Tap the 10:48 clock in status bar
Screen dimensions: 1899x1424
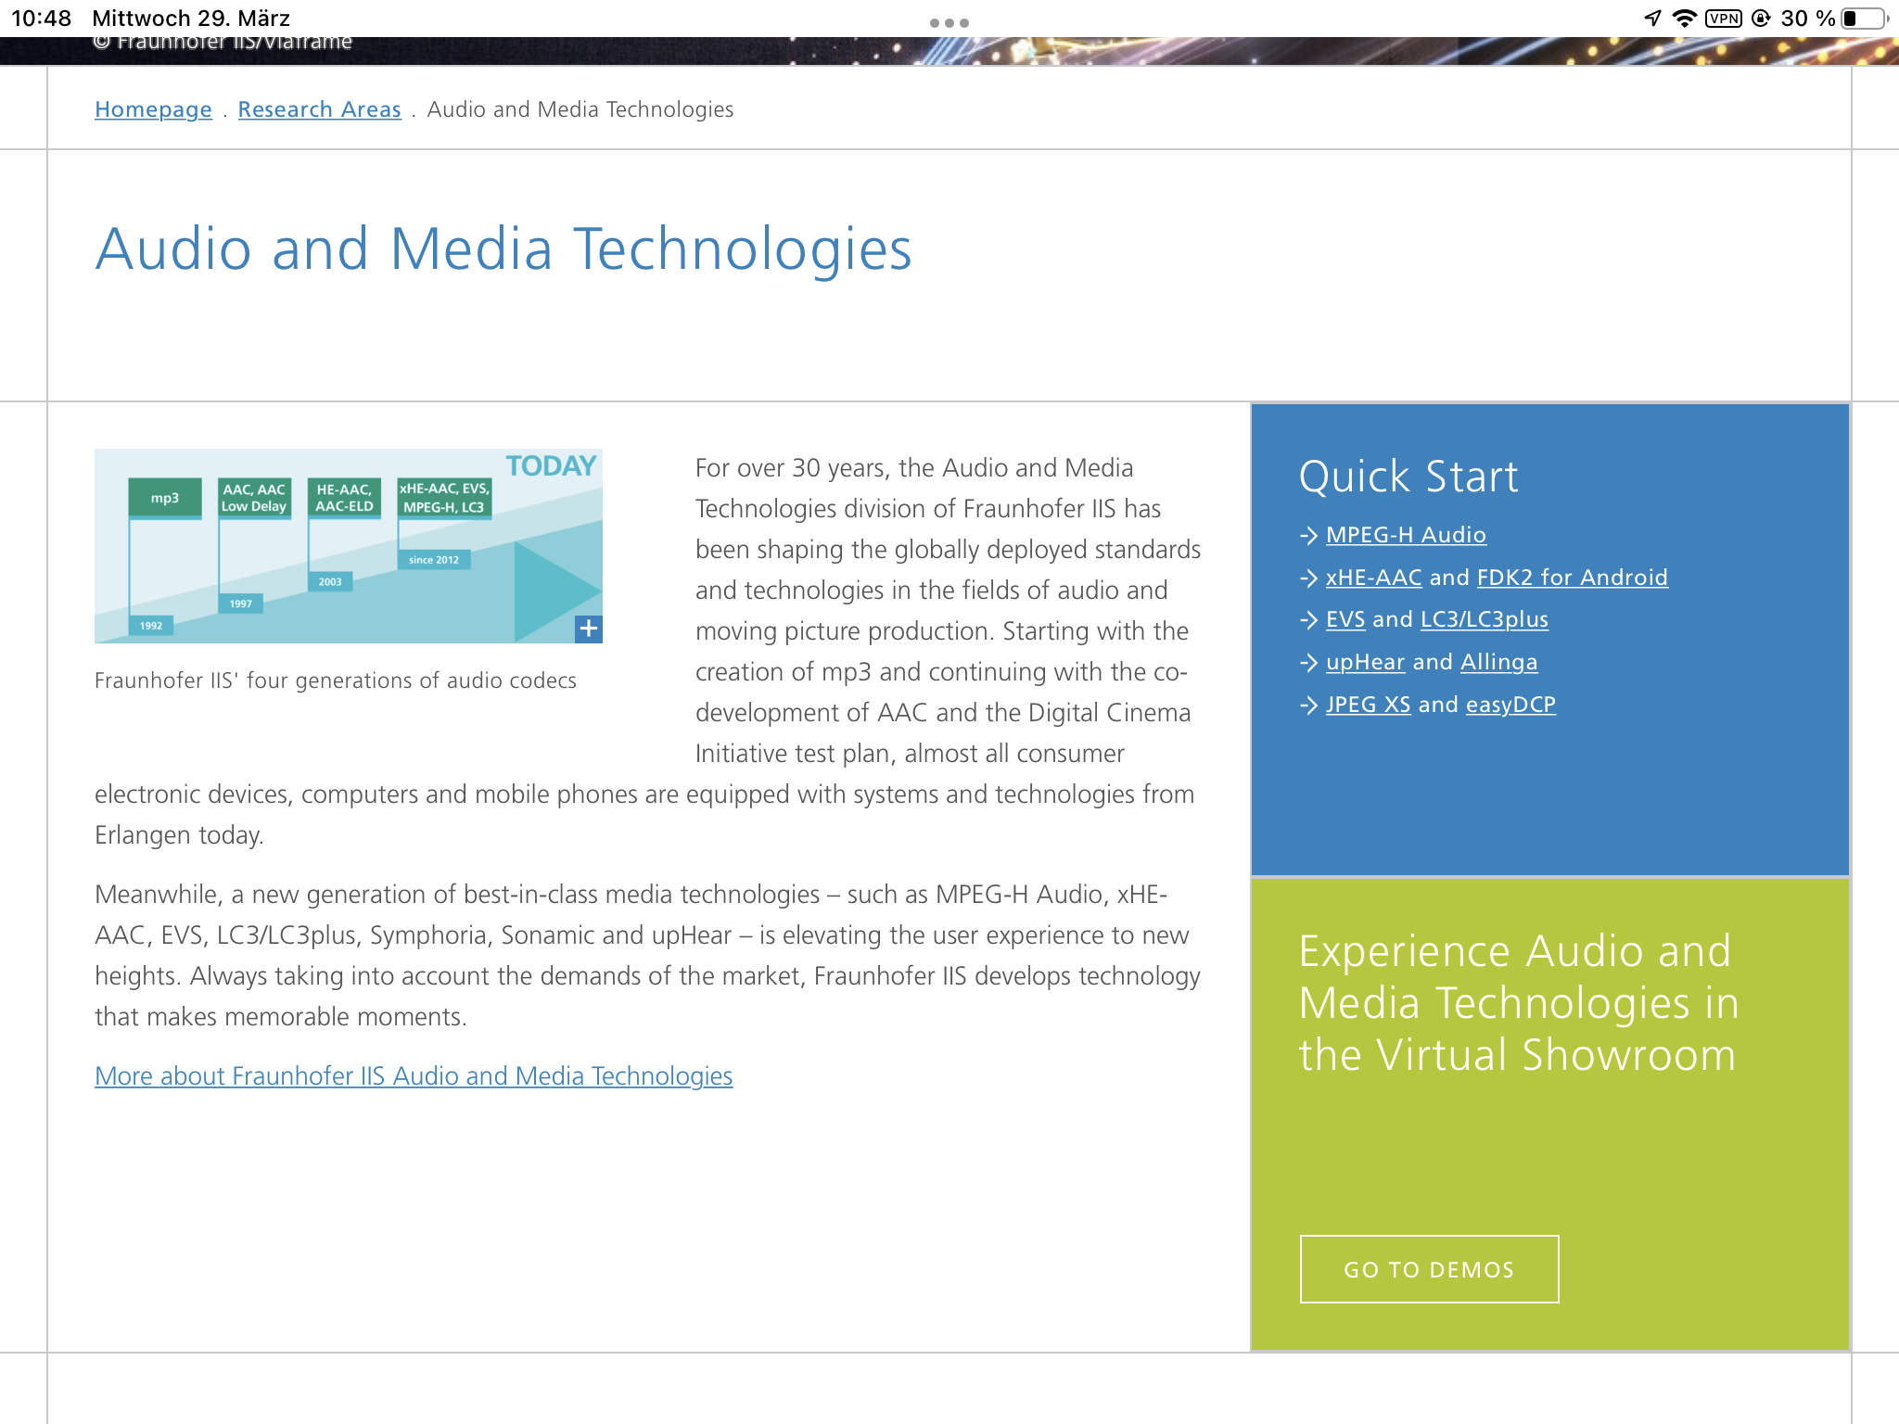click(x=41, y=19)
